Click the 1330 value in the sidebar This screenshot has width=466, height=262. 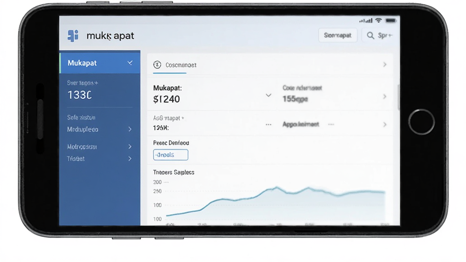tap(79, 95)
